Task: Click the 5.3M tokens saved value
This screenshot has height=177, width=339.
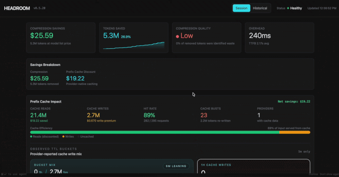Action: (x=111, y=35)
